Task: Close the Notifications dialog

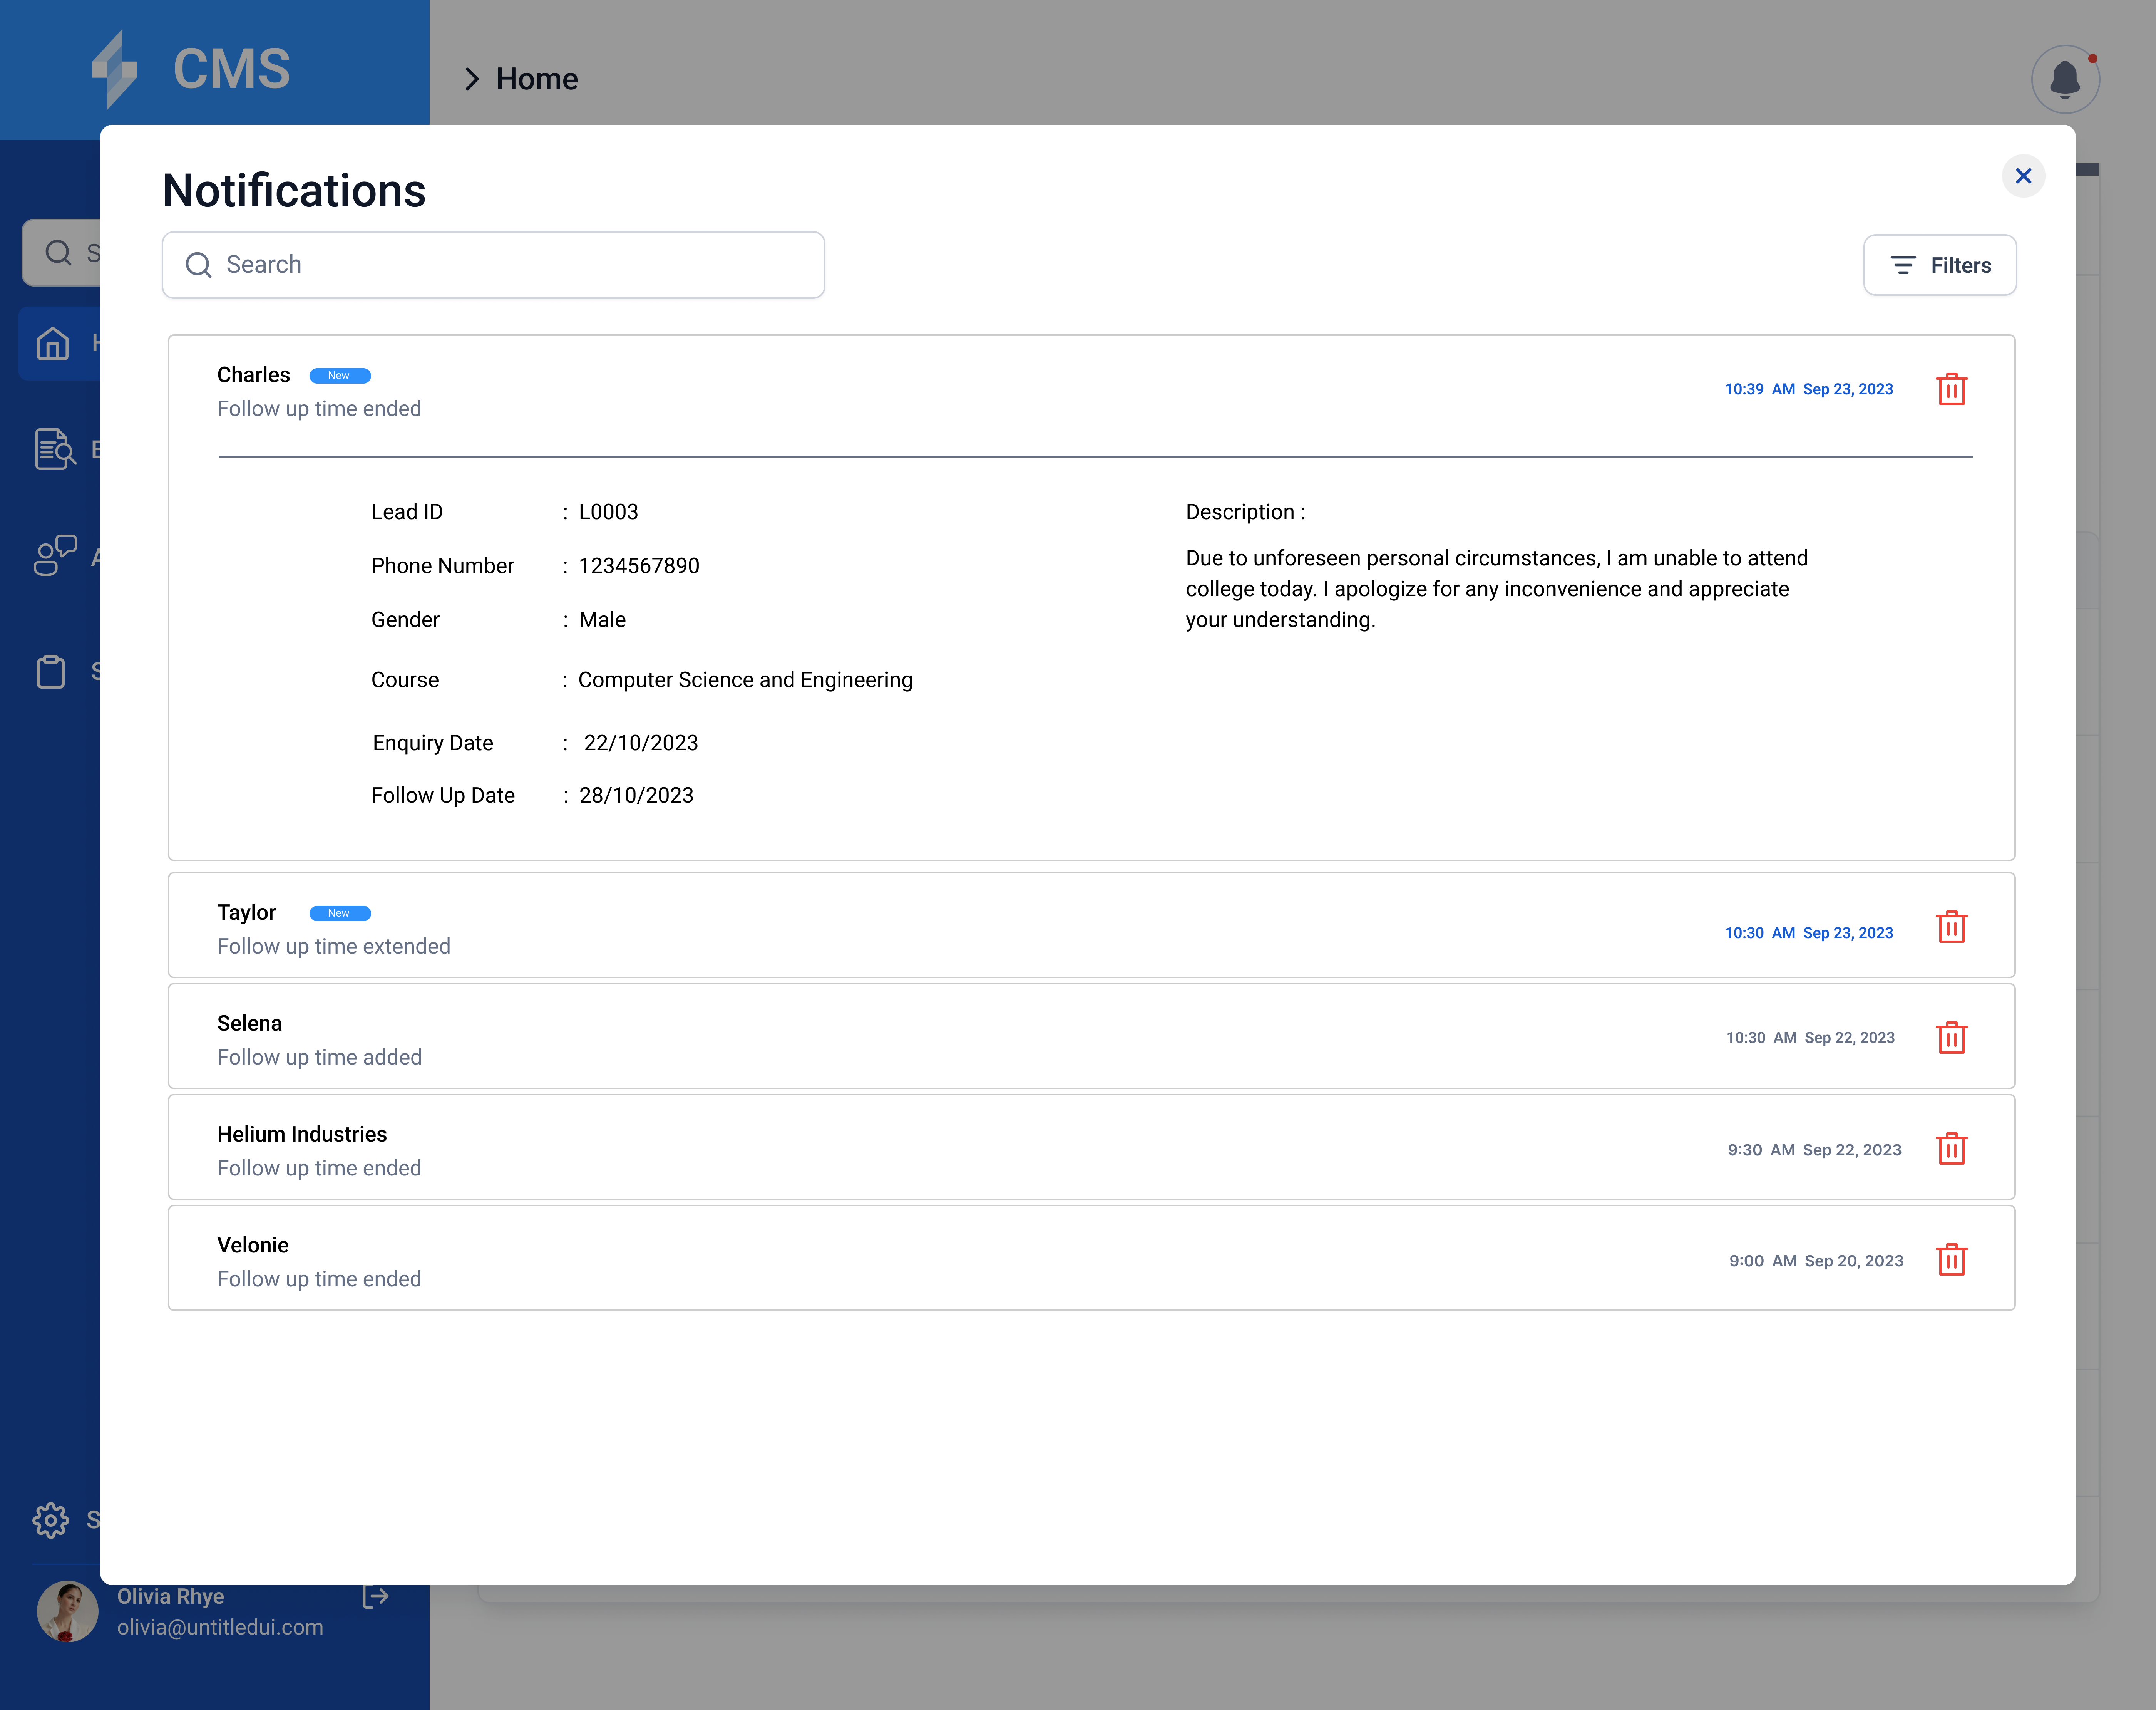Action: click(x=2023, y=176)
